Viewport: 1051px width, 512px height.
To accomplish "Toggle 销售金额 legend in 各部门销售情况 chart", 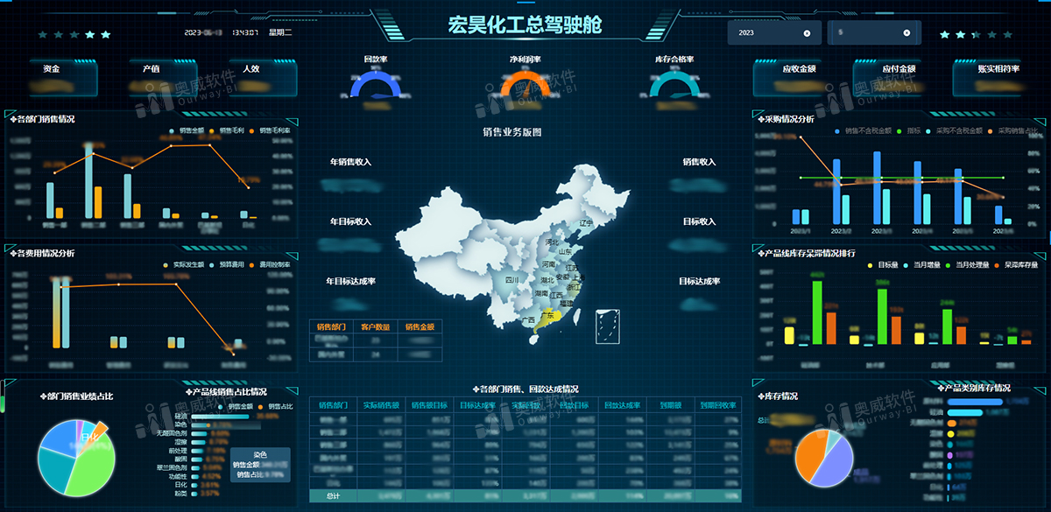I will coord(188,131).
